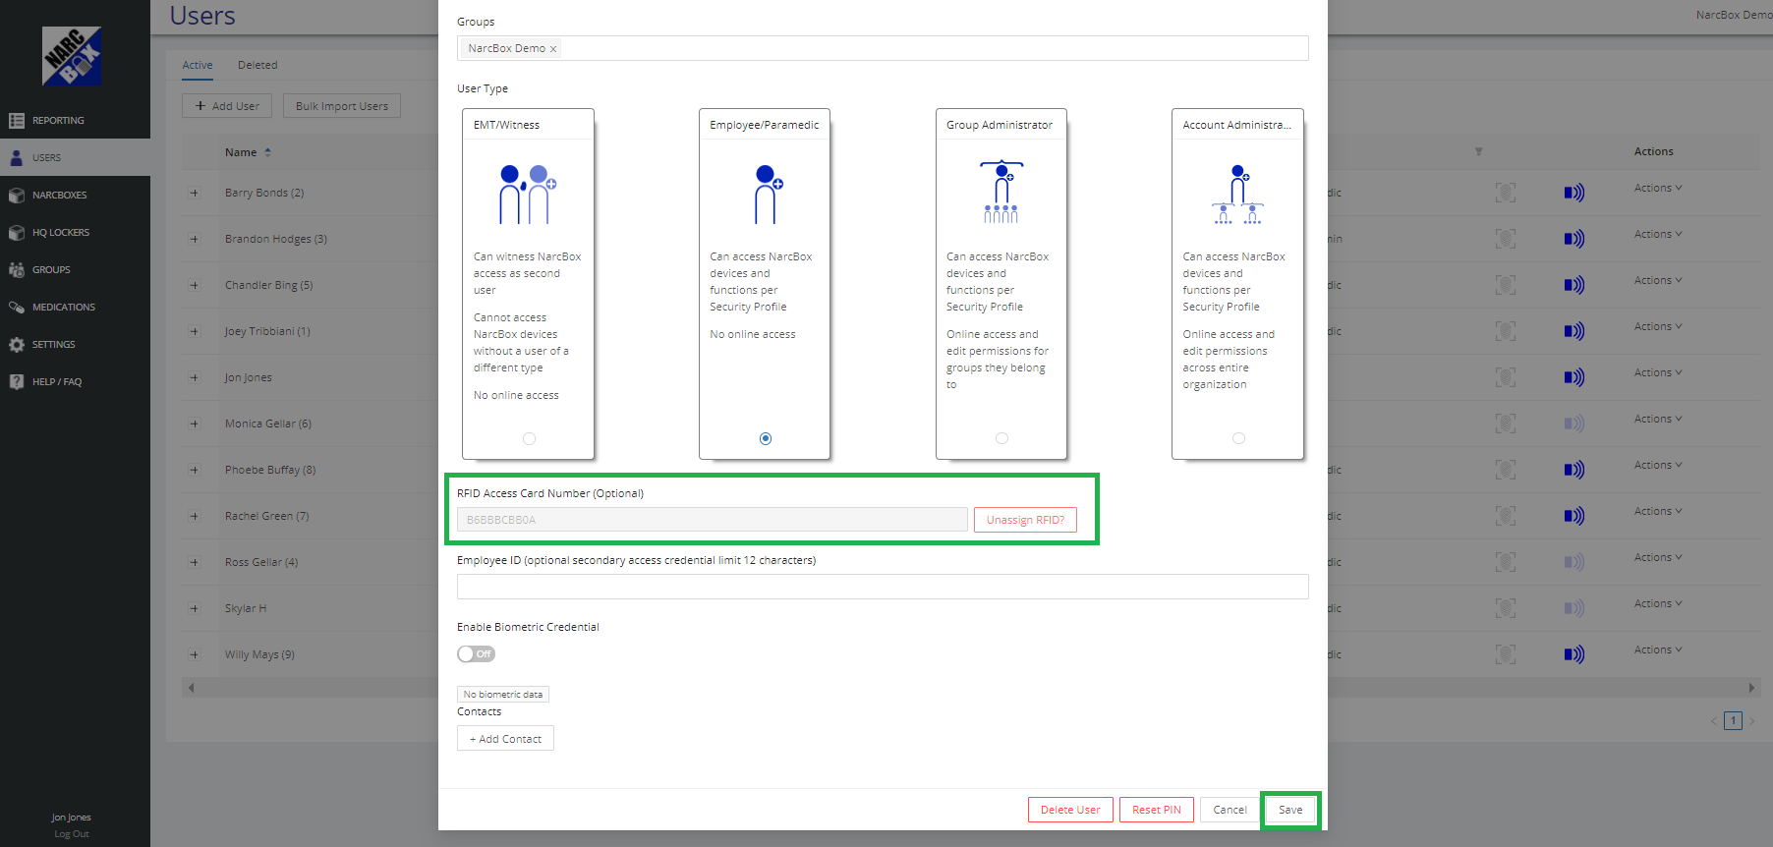1773x847 pixels.
Task: Open Actions dropdown for Phoebe Buffay
Action: click(1658, 466)
